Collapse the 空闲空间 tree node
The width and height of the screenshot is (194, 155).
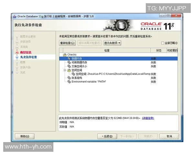point(65,70)
